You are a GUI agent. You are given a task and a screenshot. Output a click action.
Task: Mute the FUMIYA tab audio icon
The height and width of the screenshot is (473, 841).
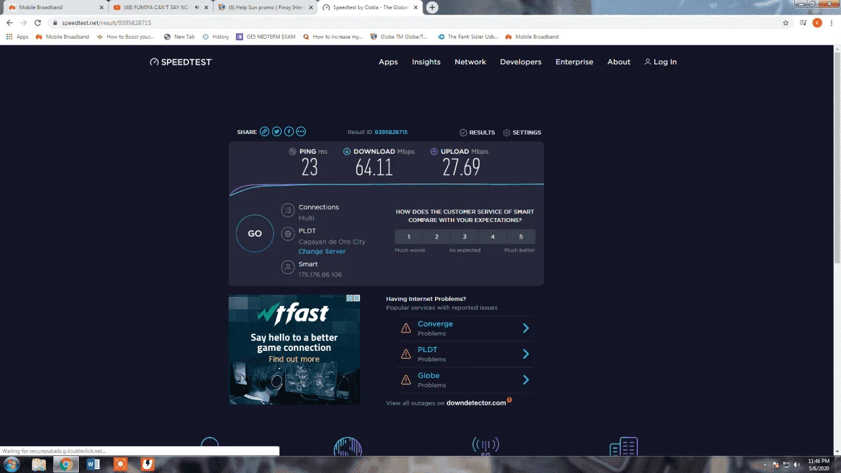[x=197, y=7]
